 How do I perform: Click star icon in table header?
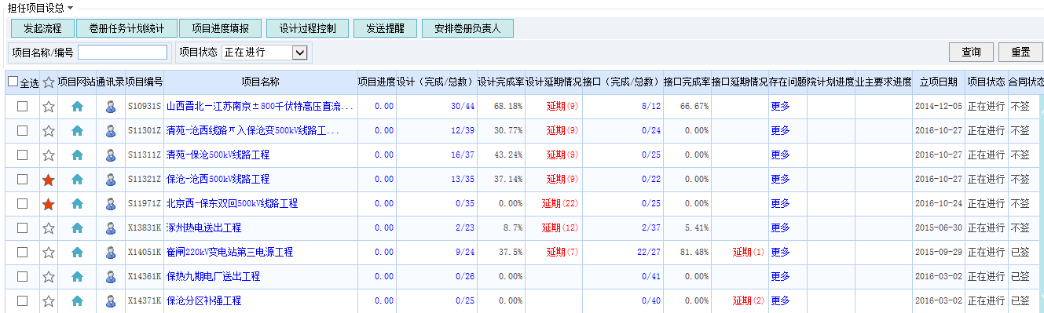(49, 82)
